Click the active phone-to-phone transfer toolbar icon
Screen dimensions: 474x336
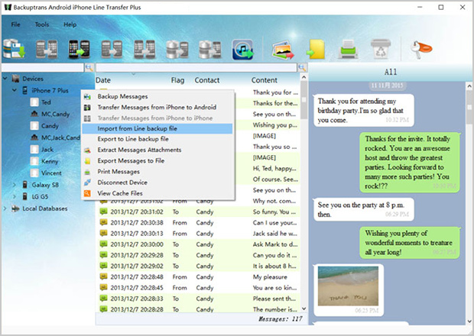pos(80,48)
